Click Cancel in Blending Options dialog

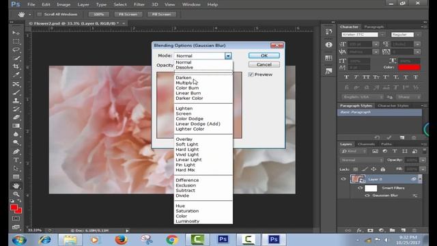coord(264,64)
